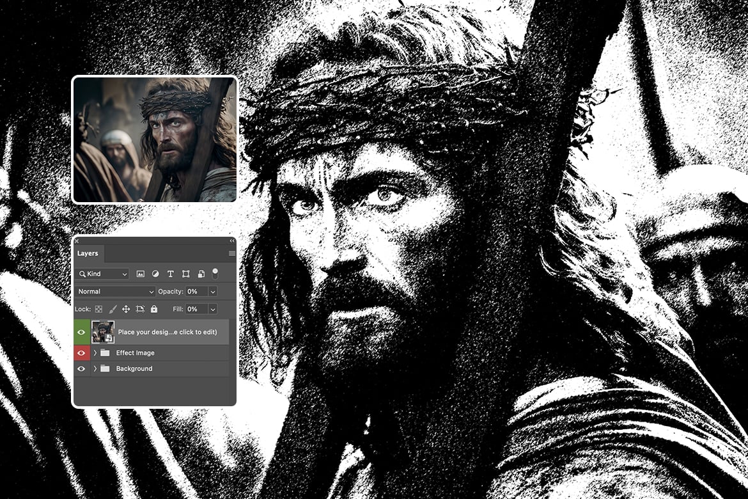Open the Kind filter dropdown
748x499 pixels.
103,274
